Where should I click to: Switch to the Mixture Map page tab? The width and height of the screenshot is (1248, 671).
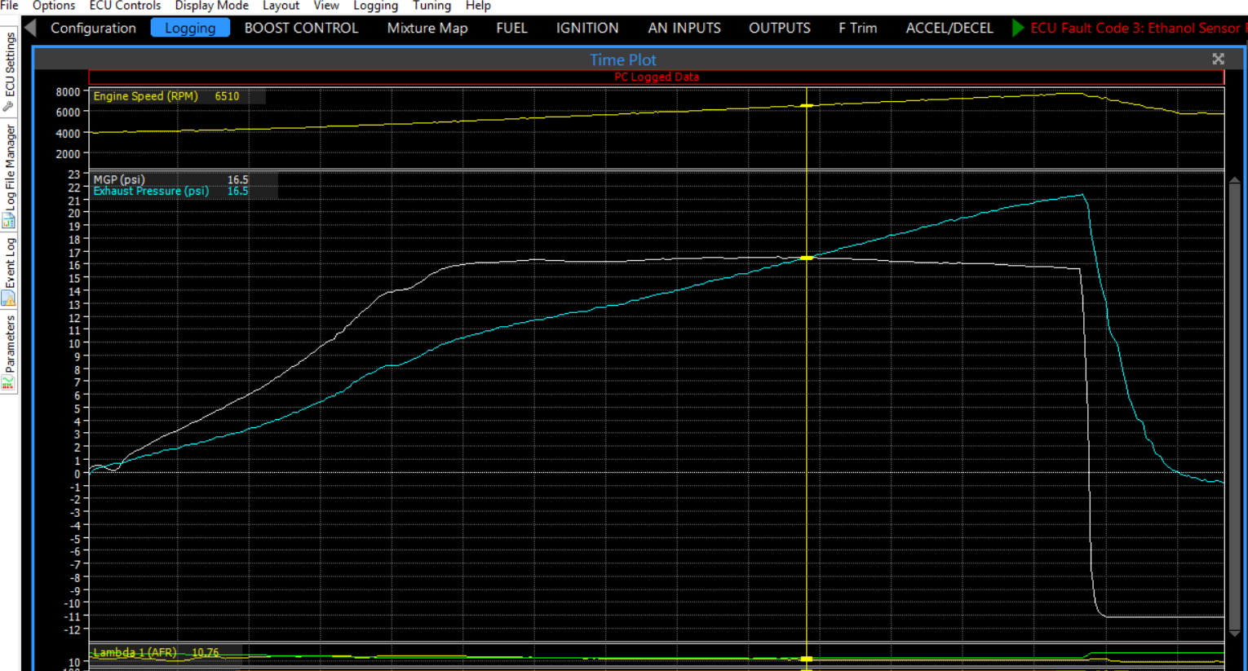[427, 28]
